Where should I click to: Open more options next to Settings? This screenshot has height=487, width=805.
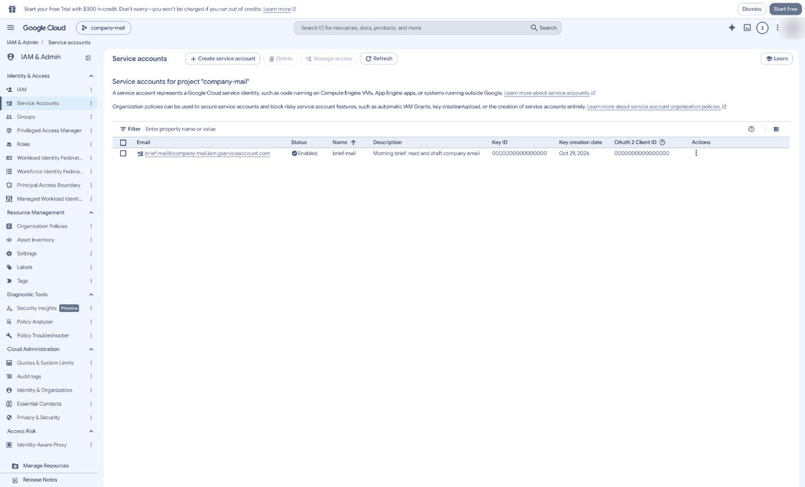tap(91, 254)
